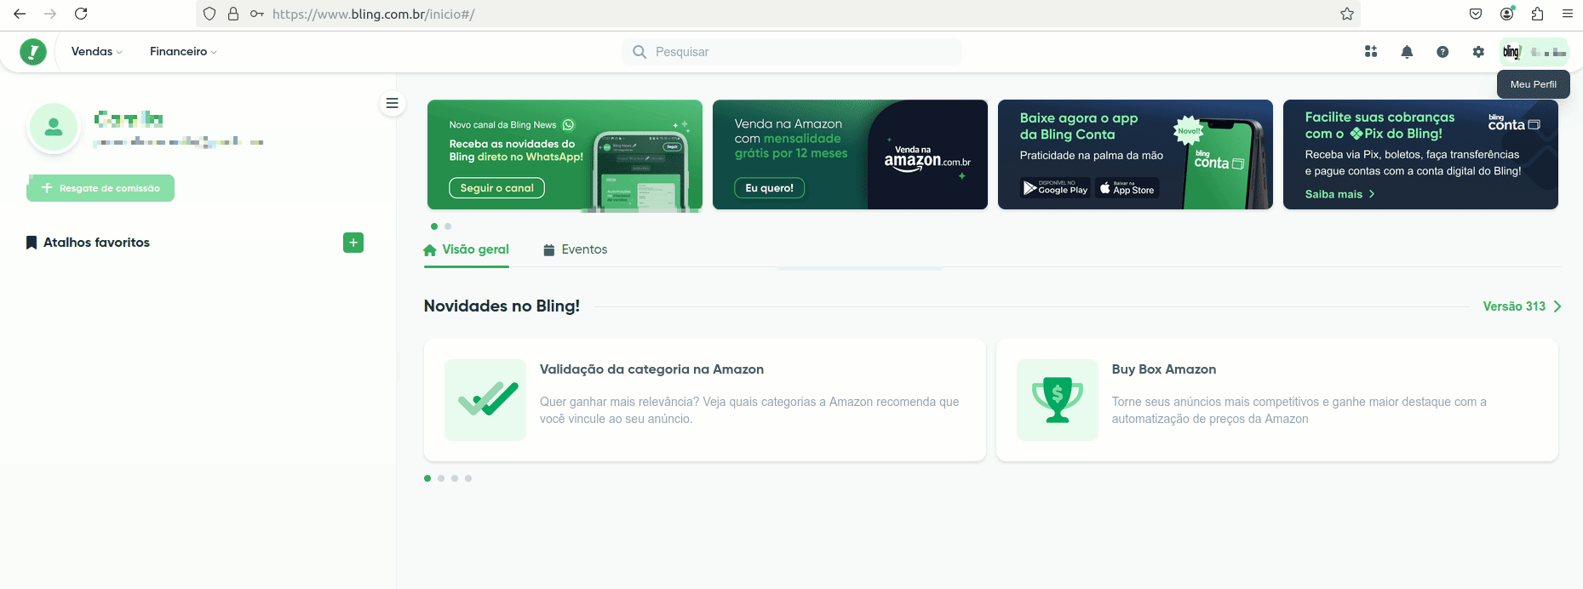
Task: Click the Resgate de comissão button
Action: coord(100,188)
